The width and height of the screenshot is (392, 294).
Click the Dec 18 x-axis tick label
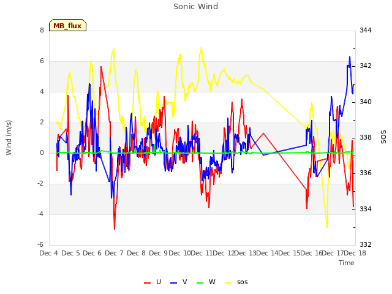355,253
